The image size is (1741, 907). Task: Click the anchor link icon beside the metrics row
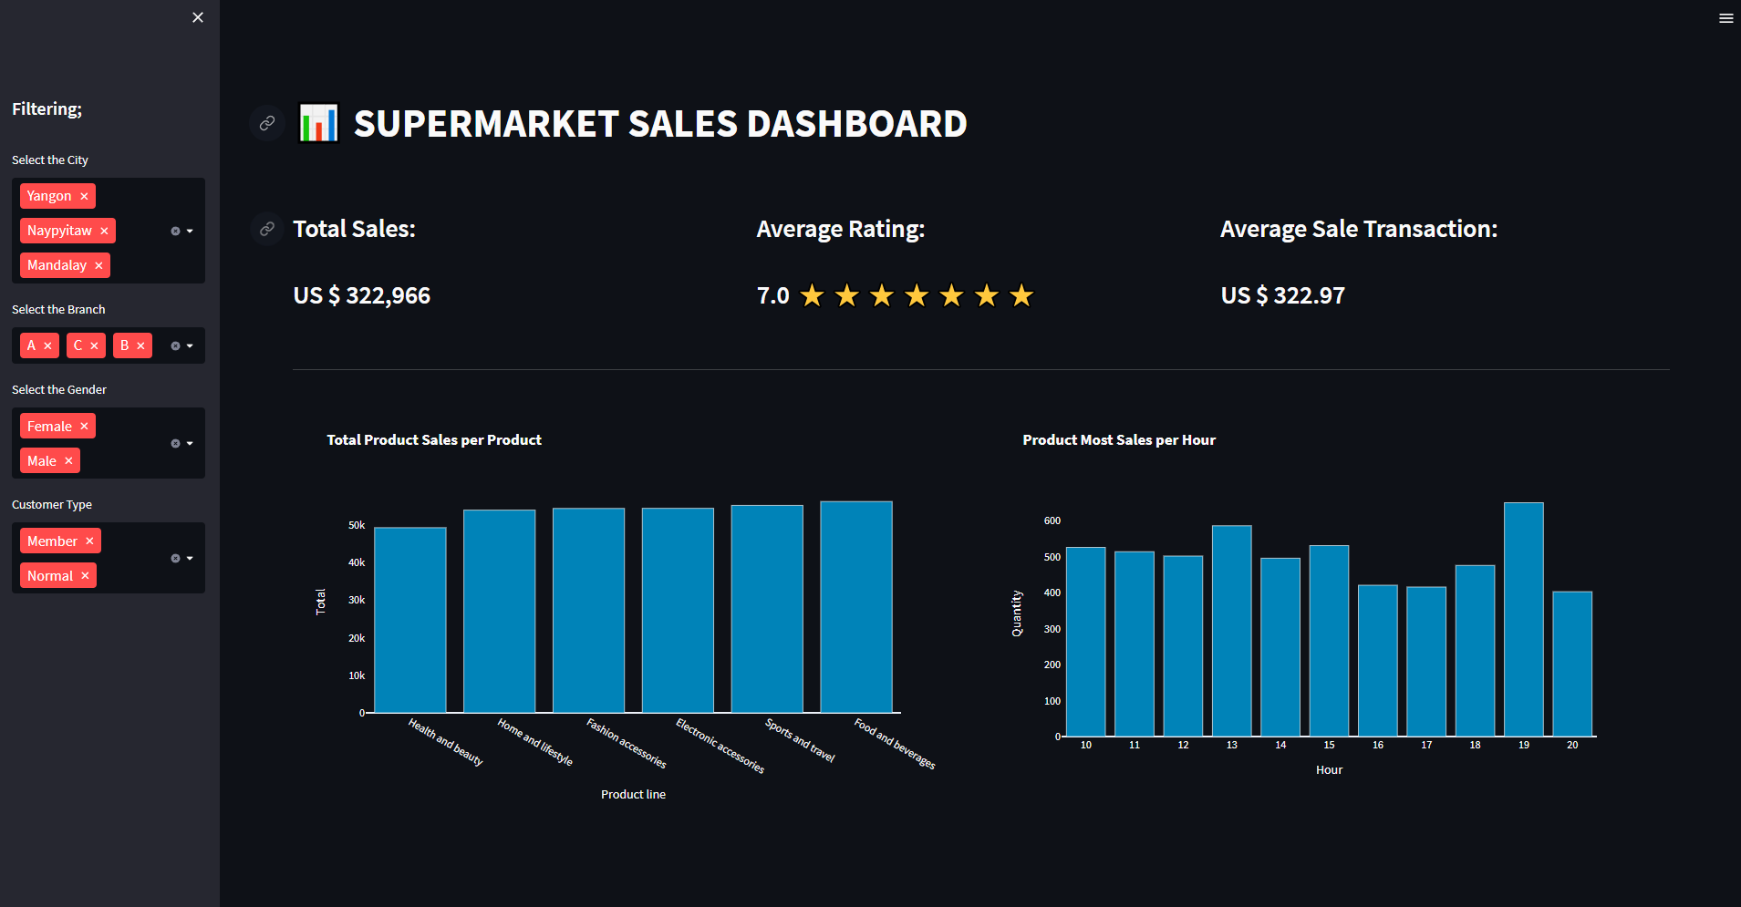(x=266, y=230)
